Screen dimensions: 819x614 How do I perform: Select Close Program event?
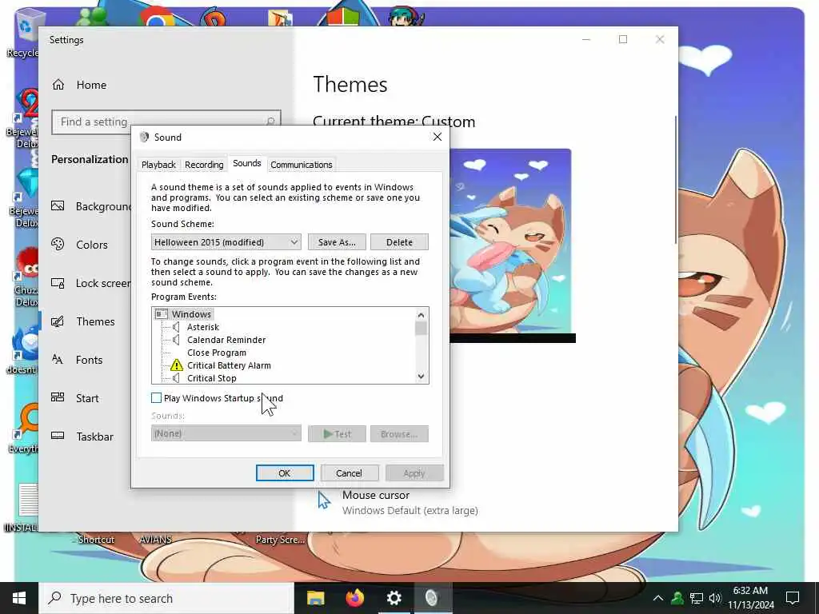217,353
